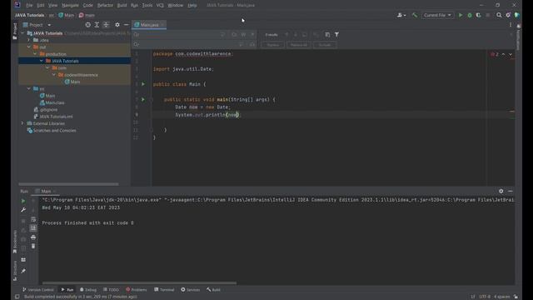This screenshot has width=533, height=300.
Task: Click Replace button in find bar
Action: (x=273, y=45)
